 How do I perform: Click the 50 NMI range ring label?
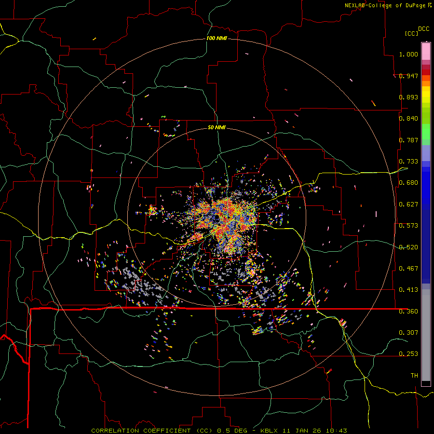point(217,127)
